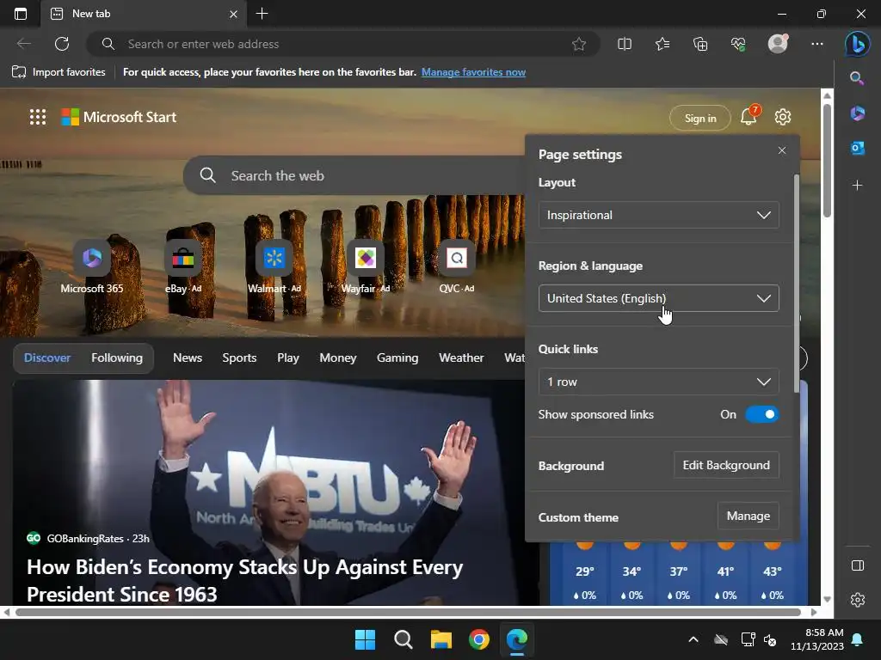Click the Import favorites button
The height and width of the screenshot is (660, 881).
pyautogui.click(x=59, y=72)
